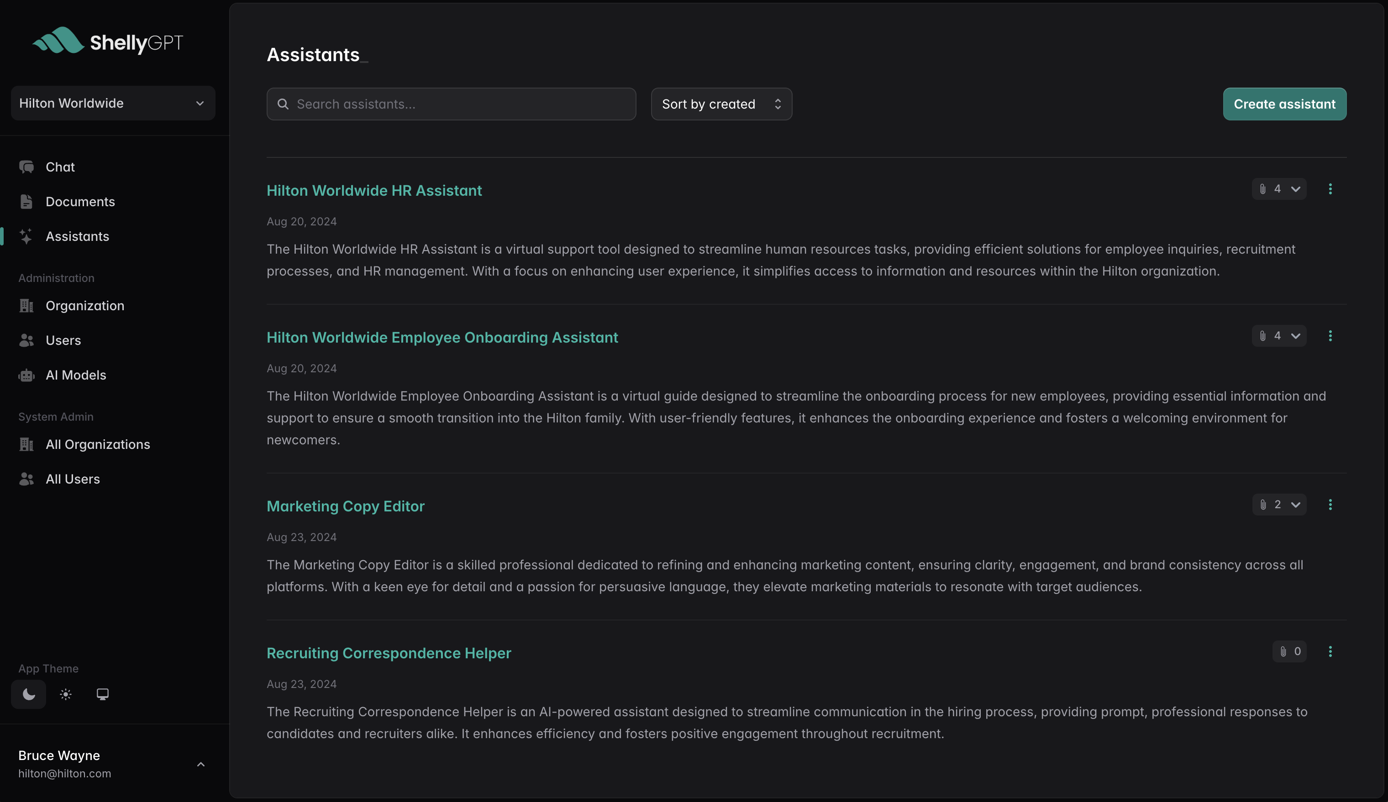Viewport: 1388px width, 802px height.
Task: Open the Sort by created dropdown
Action: [x=721, y=104]
